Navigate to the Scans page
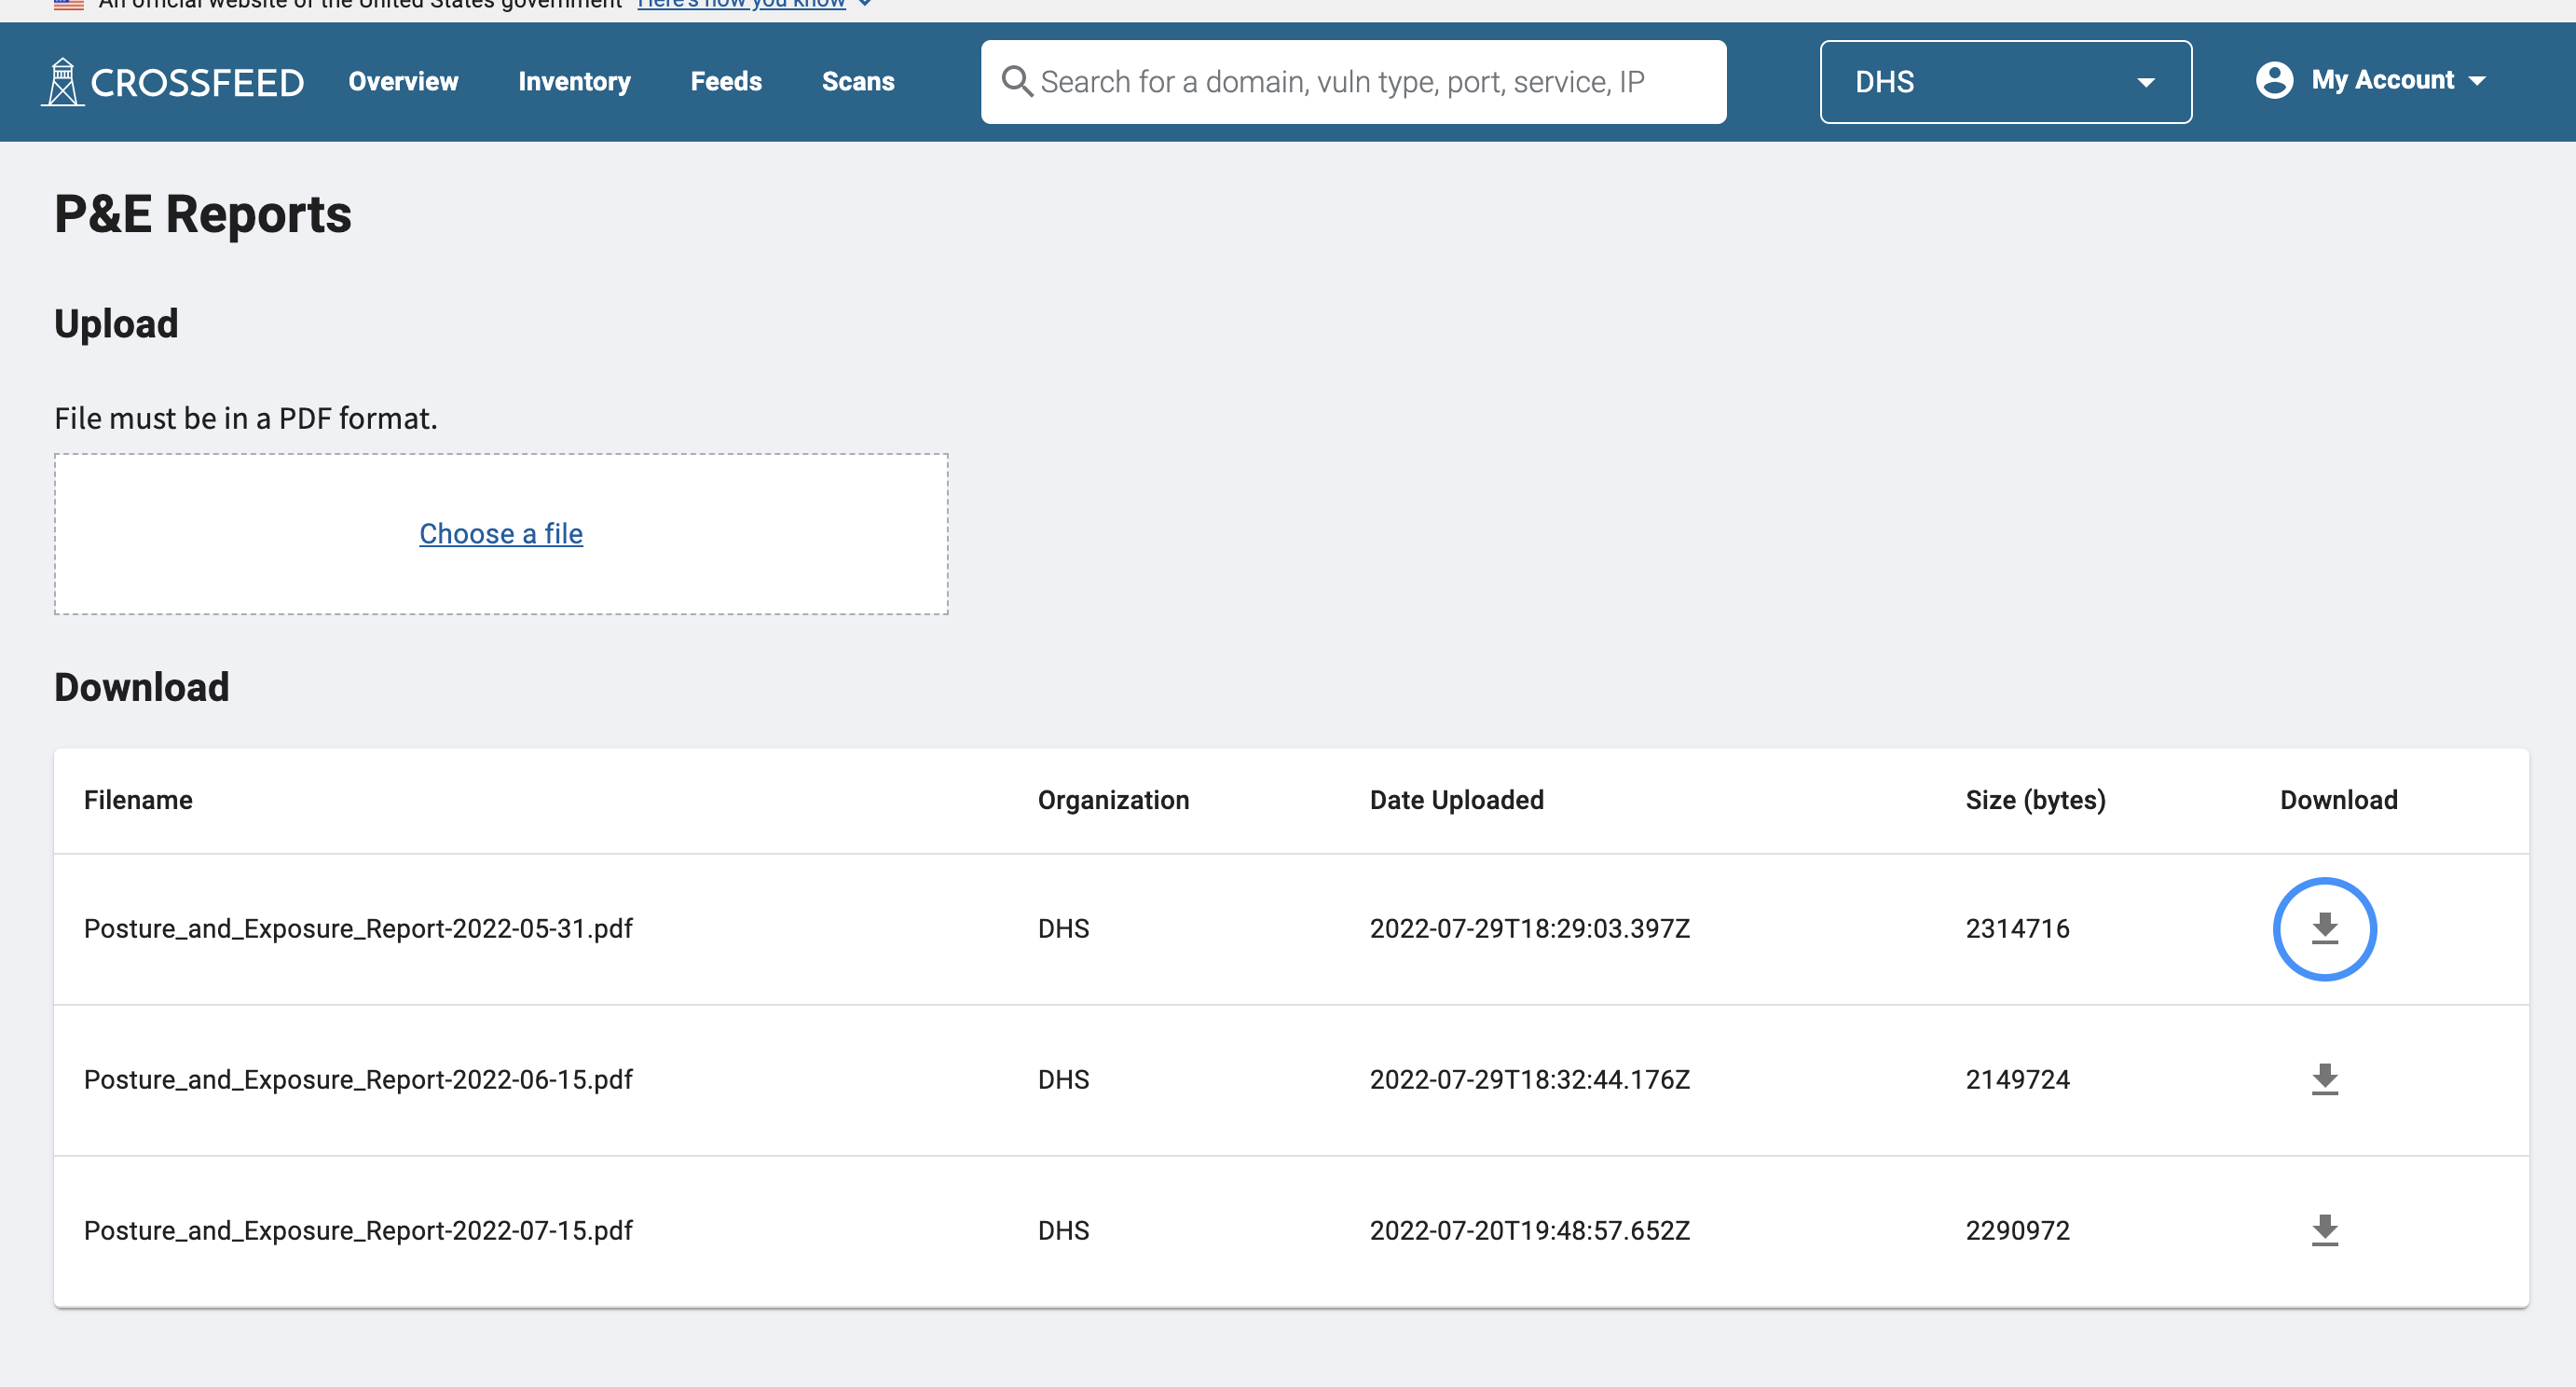The height and width of the screenshot is (1387, 2576). pos(858,81)
